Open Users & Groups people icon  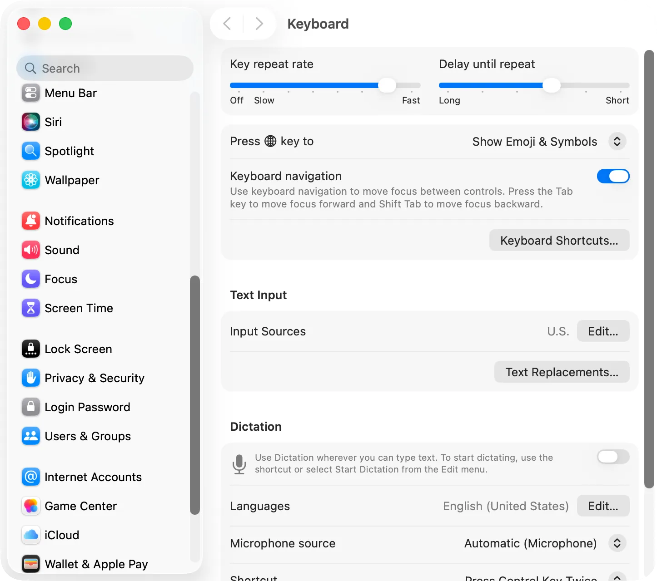click(x=31, y=436)
